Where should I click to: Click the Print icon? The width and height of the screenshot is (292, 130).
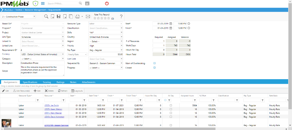[x=78, y=16]
